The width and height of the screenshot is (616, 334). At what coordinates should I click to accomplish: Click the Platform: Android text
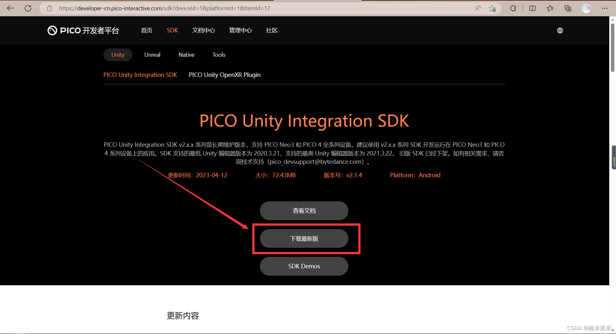point(415,175)
